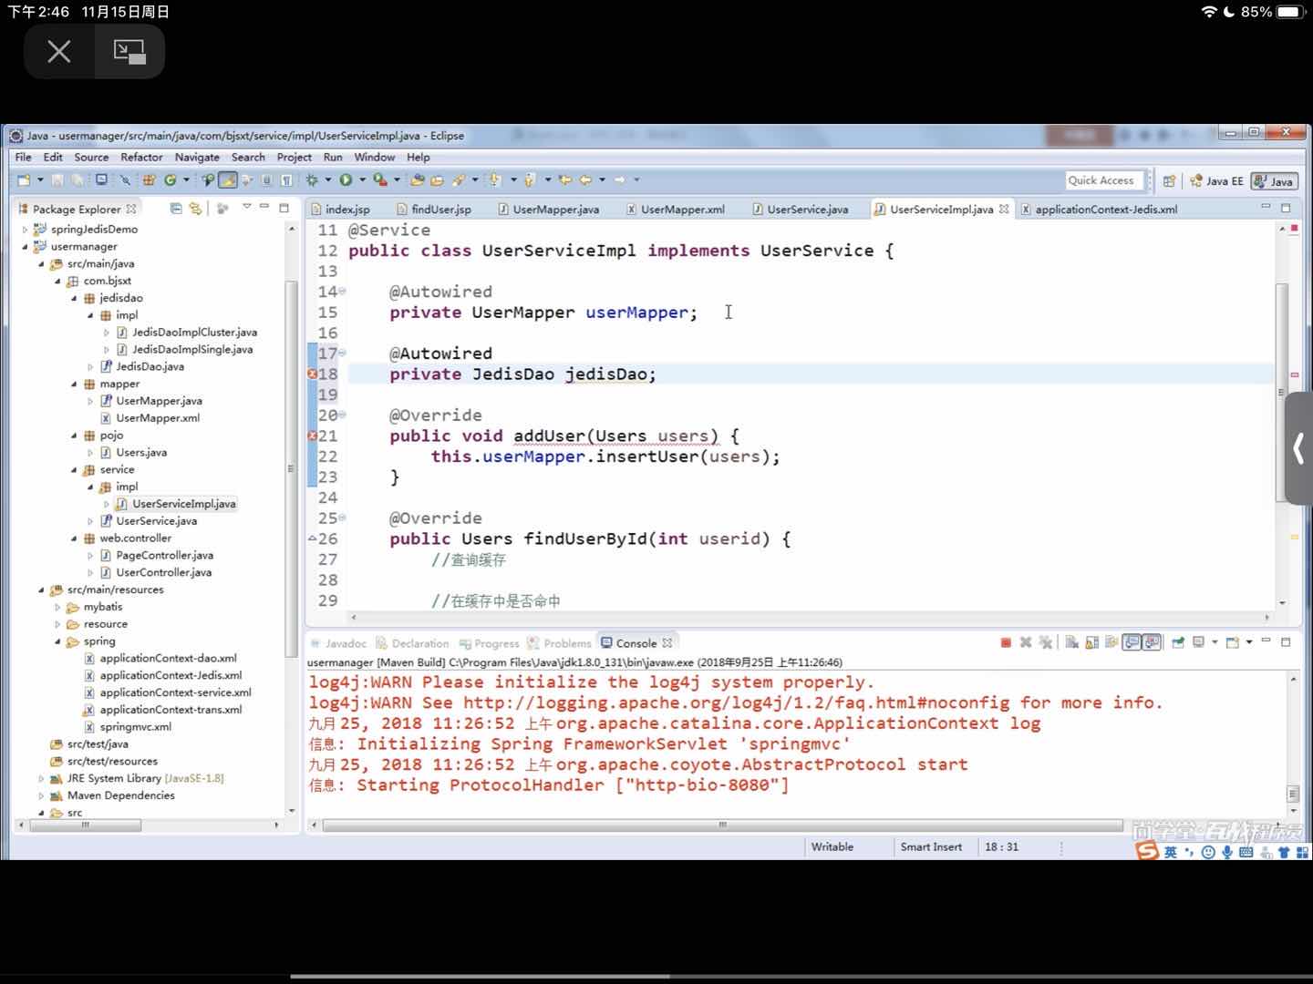Click the New Java Class green icon
The width and height of the screenshot is (1313, 984).
[170, 180]
